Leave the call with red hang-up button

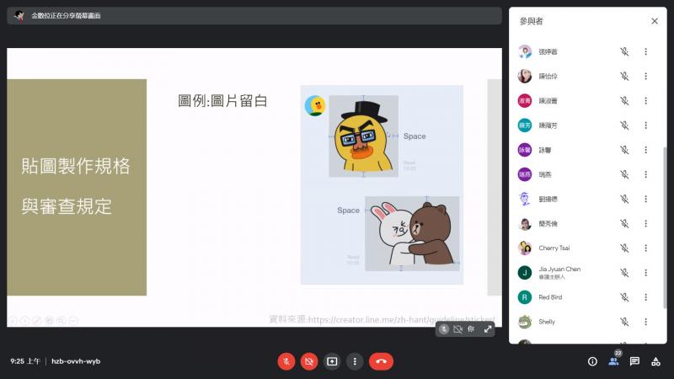click(x=381, y=361)
